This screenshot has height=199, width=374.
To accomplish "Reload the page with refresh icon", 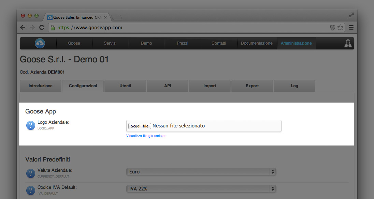I will [x=42, y=27].
